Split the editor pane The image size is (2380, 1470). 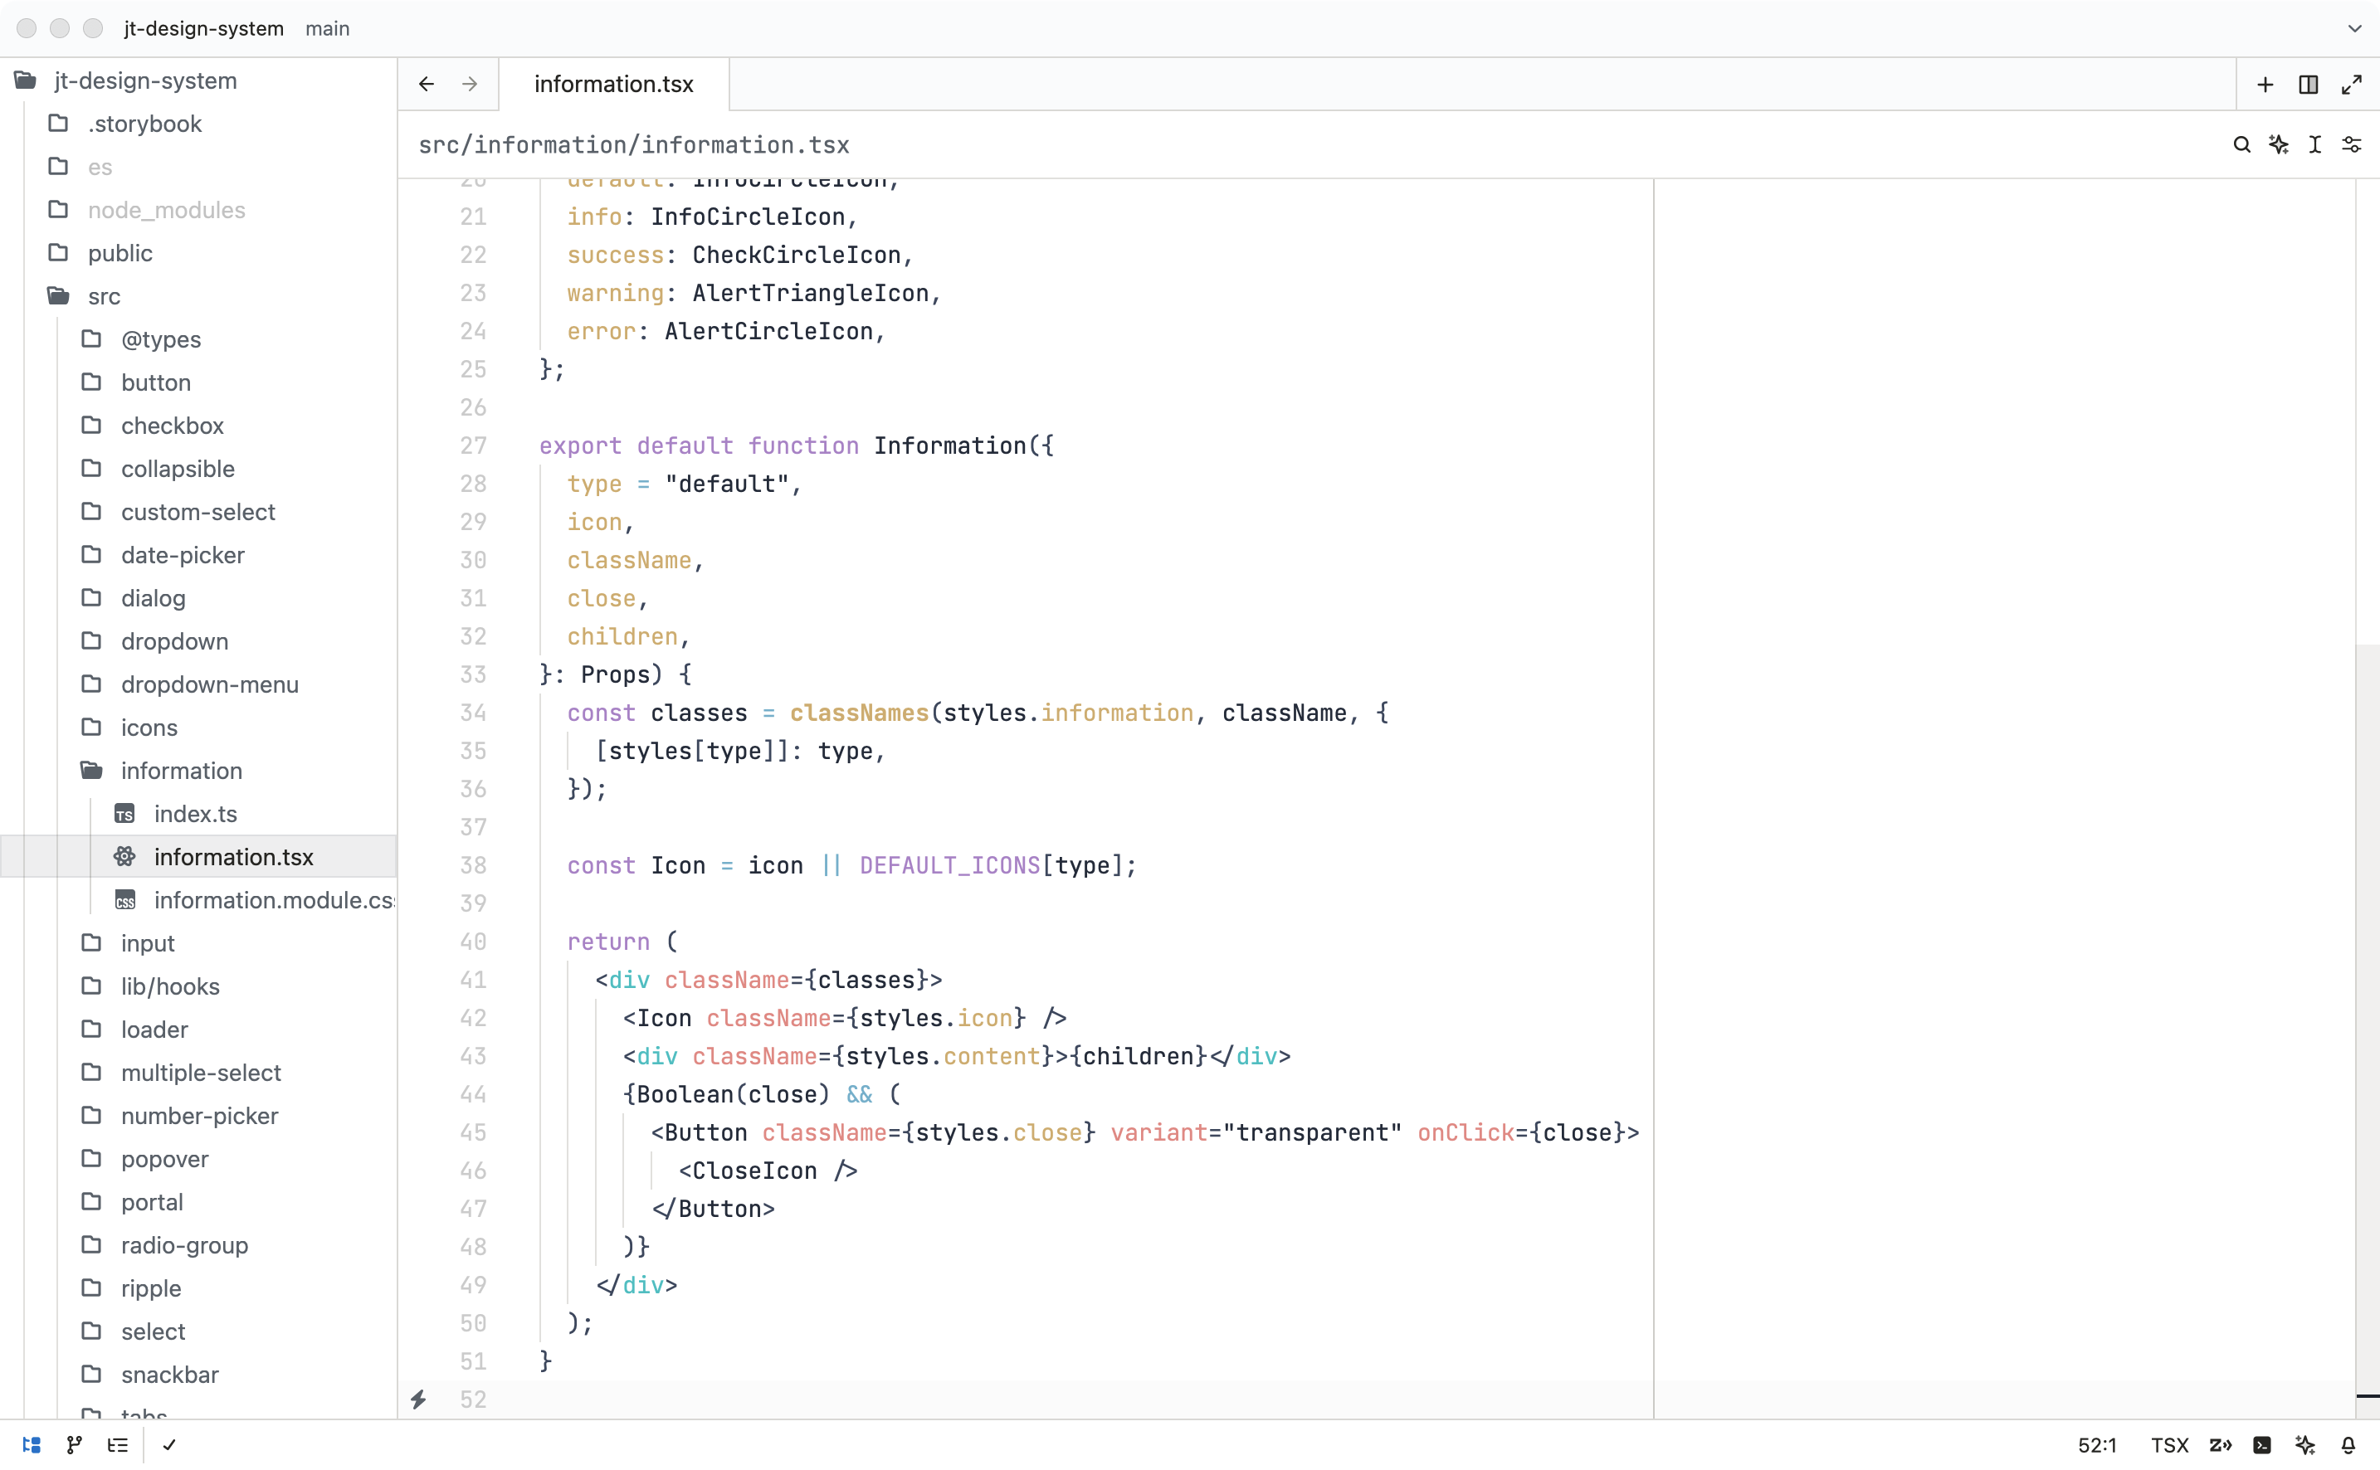[2308, 85]
